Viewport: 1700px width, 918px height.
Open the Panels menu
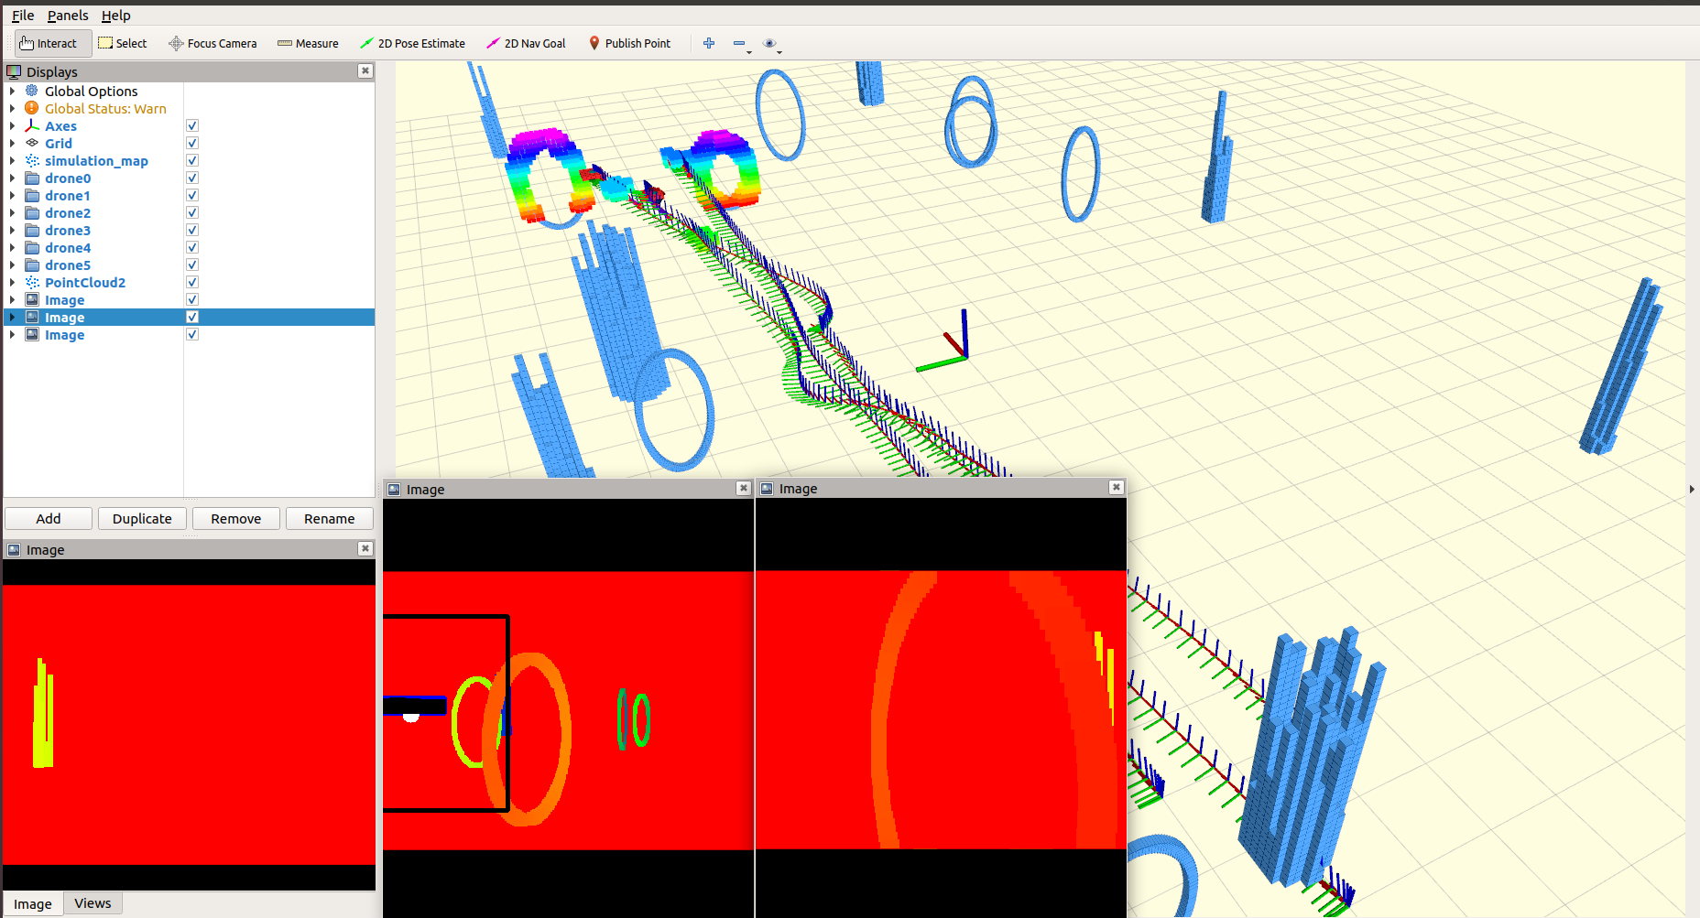(x=68, y=16)
